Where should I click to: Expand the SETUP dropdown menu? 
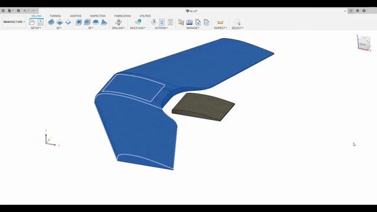click(x=36, y=28)
